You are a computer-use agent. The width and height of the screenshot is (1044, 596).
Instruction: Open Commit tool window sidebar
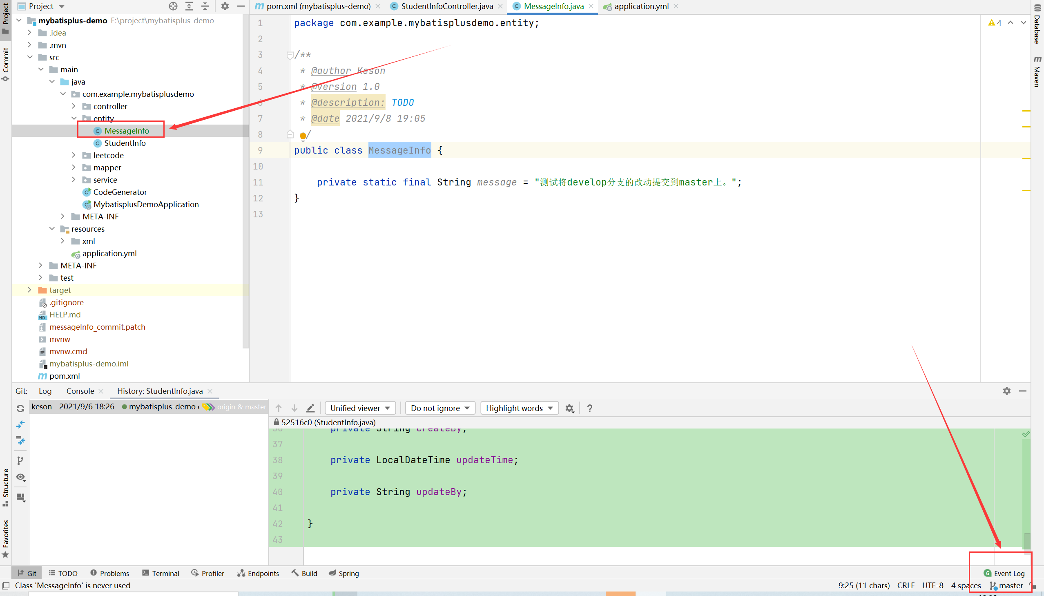coord(6,64)
